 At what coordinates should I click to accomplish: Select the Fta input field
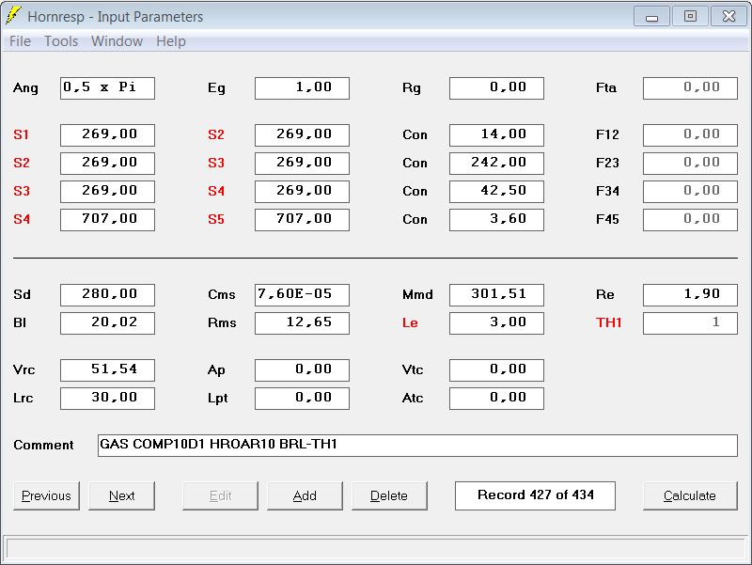coord(690,87)
